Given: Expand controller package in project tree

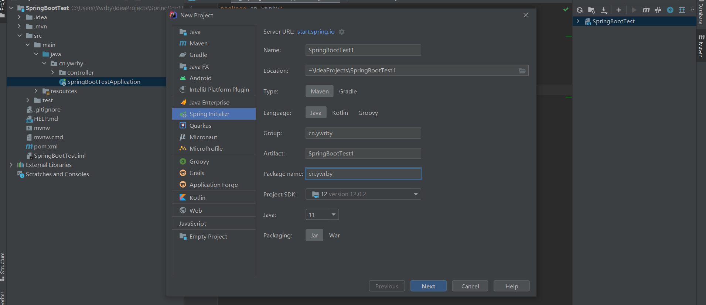Looking at the screenshot, I should (x=52, y=72).
